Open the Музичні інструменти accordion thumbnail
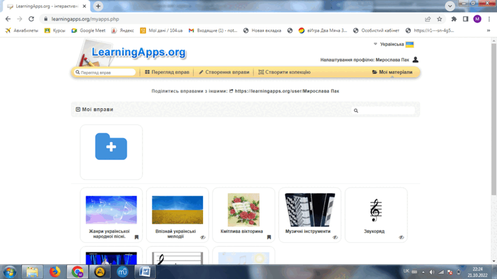This screenshot has width=497, height=279. click(x=310, y=210)
